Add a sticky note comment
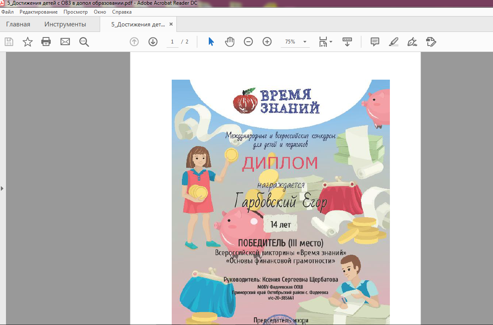The image size is (493, 325). pyautogui.click(x=375, y=42)
